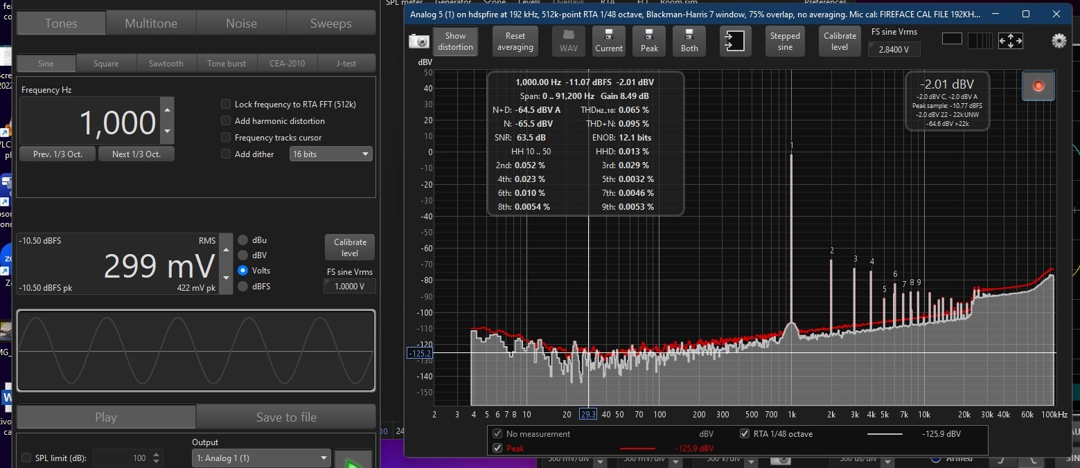Adjust SPL limit value stepper arrows

156,458
